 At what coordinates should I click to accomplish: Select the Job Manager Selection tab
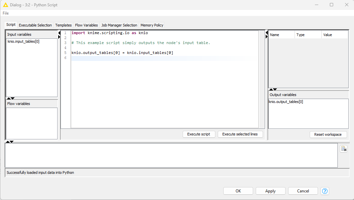119,25
